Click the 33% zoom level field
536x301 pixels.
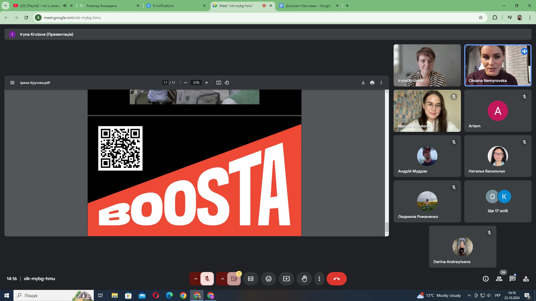click(x=196, y=83)
